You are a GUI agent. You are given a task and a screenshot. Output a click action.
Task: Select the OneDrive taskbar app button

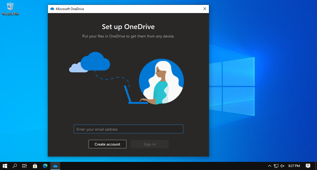coord(55,166)
